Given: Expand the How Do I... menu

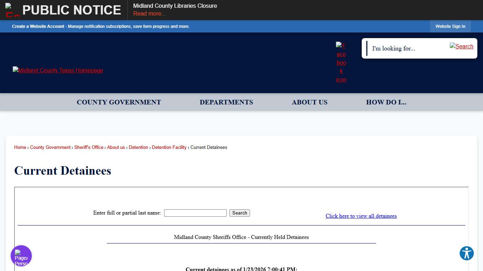Looking at the screenshot, I should tap(386, 102).
